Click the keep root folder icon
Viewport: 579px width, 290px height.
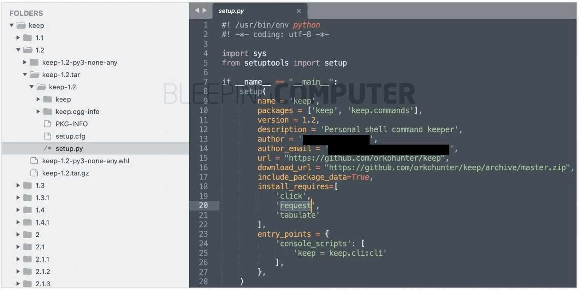21,25
